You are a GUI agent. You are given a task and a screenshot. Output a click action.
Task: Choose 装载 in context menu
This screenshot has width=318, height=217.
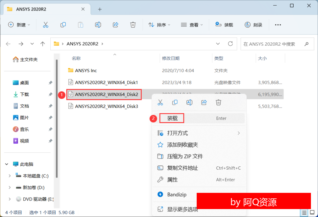199,118
